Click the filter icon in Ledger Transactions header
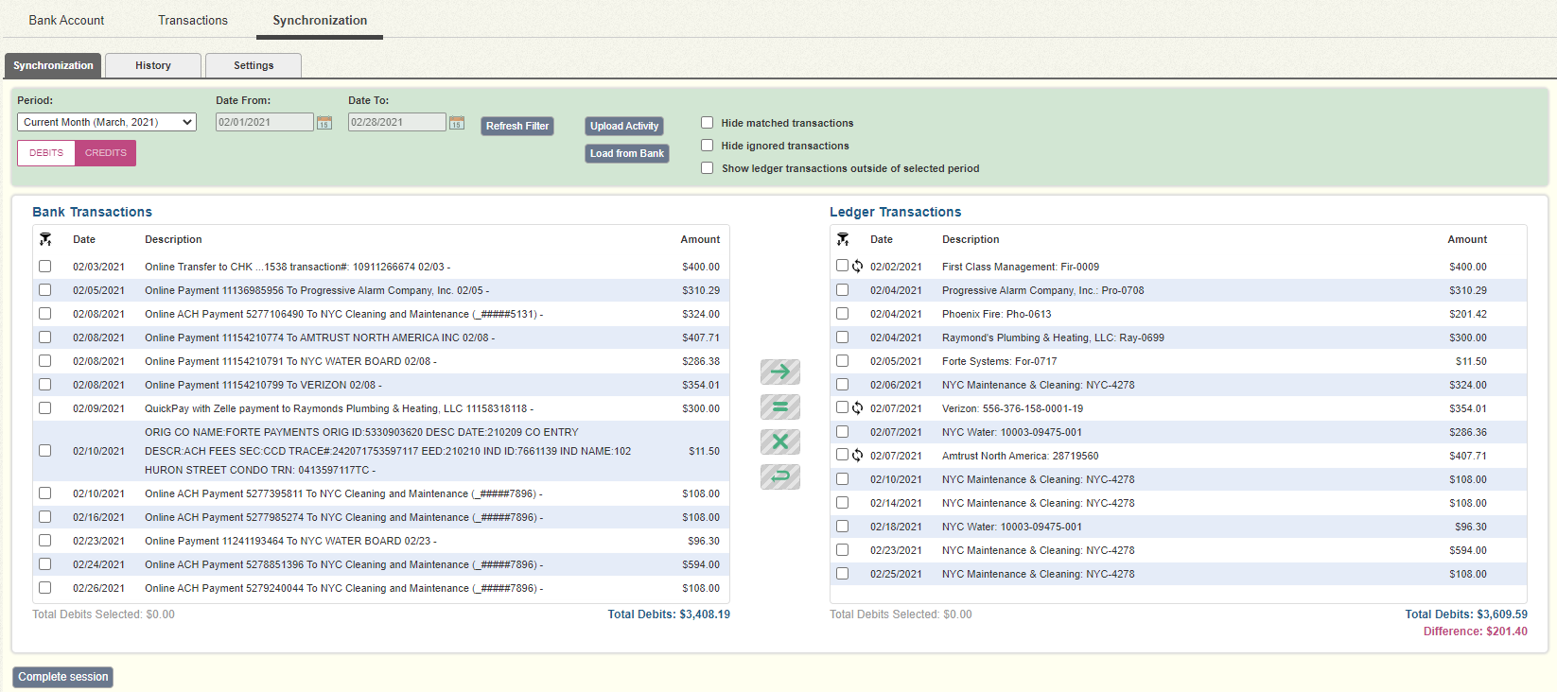The height and width of the screenshot is (692, 1557). [x=843, y=239]
